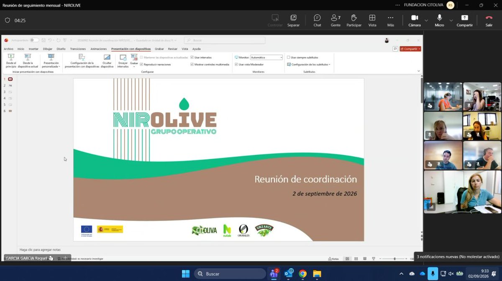Click the Mantener las diapositivas actualizadas checkbox
The height and width of the screenshot is (281, 502).
click(x=141, y=58)
